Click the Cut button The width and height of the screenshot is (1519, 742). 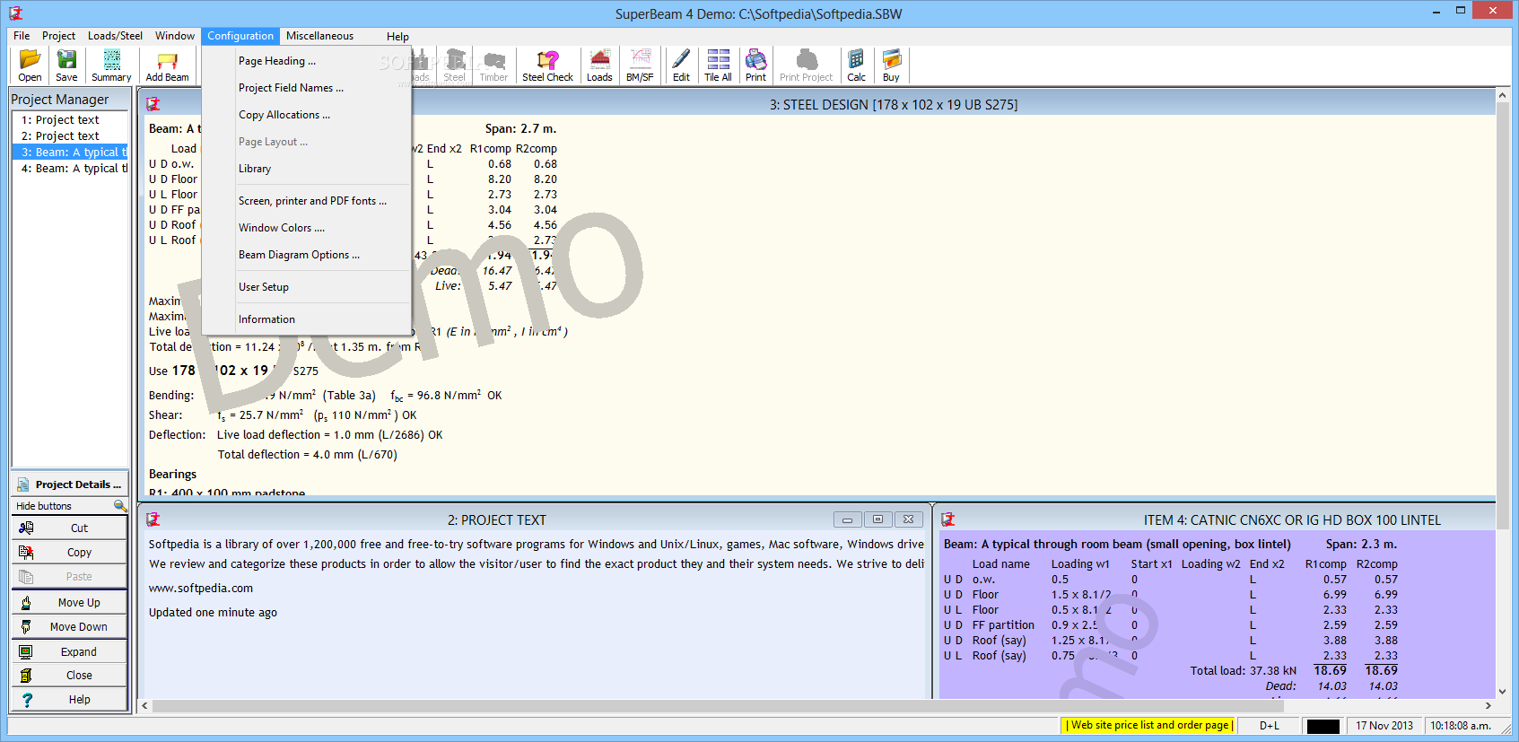click(70, 528)
